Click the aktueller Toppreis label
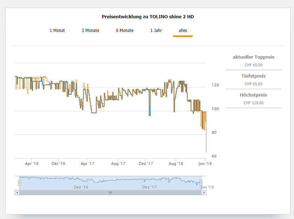Screen dimensions: 294x219 coord(253,57)
